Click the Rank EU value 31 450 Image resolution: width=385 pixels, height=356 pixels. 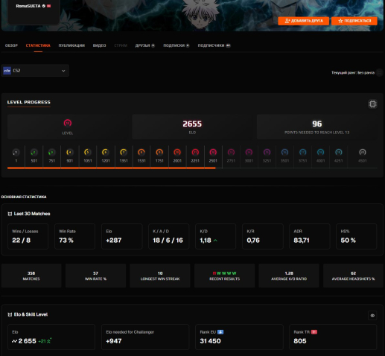click(210, 341)
